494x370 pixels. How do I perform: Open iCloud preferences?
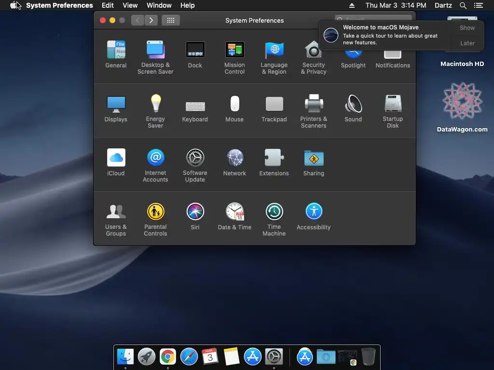[116, 162]
